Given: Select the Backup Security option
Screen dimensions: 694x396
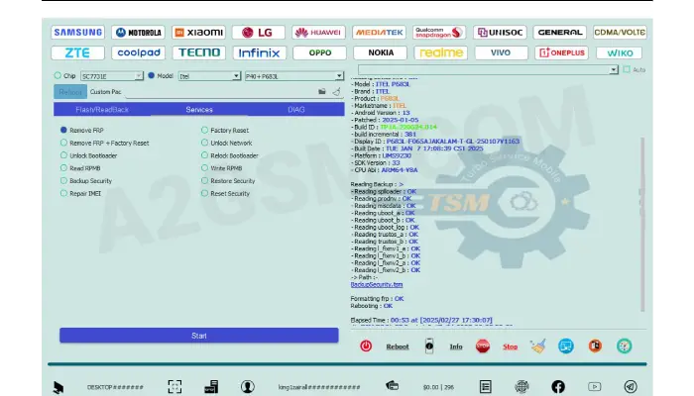Looking at the screenshot, I should 63,180.
